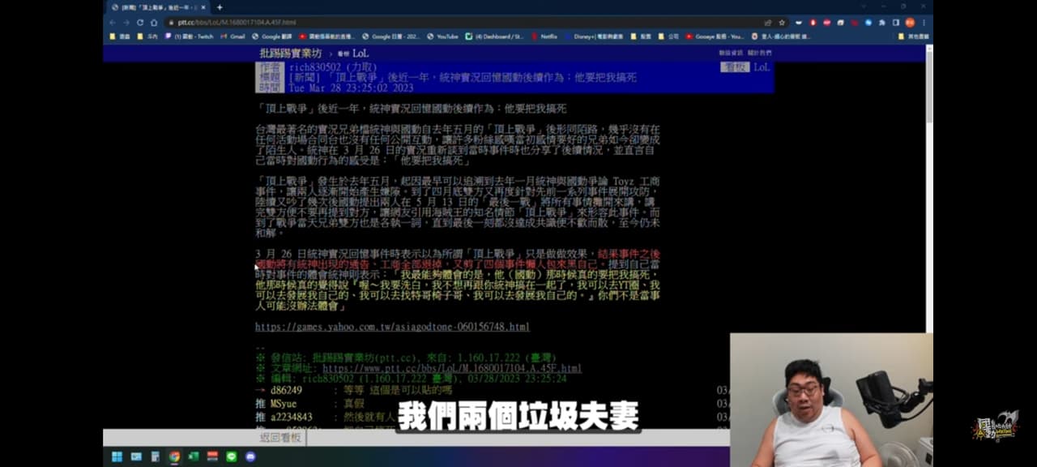This screenshot has height=467, width=1037.
Task: Open a new browser tab with plus
Action: coord(220,7)
